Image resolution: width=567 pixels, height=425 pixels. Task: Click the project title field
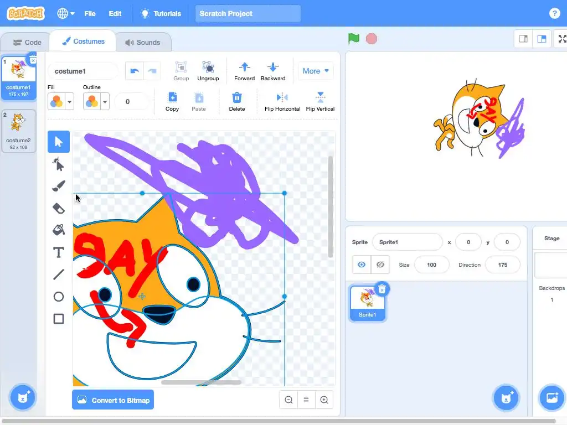pos(248,13)
